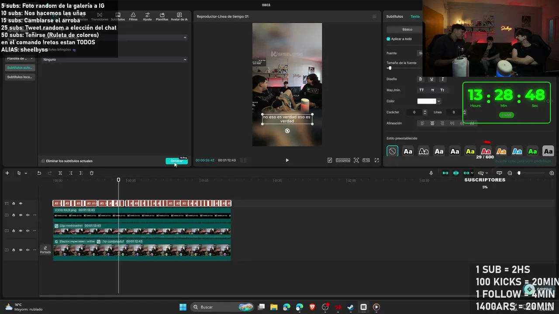559x314 pixels.
Task: Set text to all uppercase TT
Action: point(421,90)
